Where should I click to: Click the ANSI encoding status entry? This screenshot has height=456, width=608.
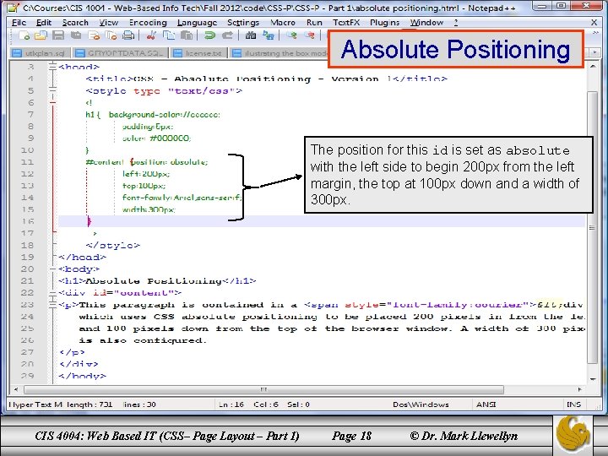tap(486, 404)
